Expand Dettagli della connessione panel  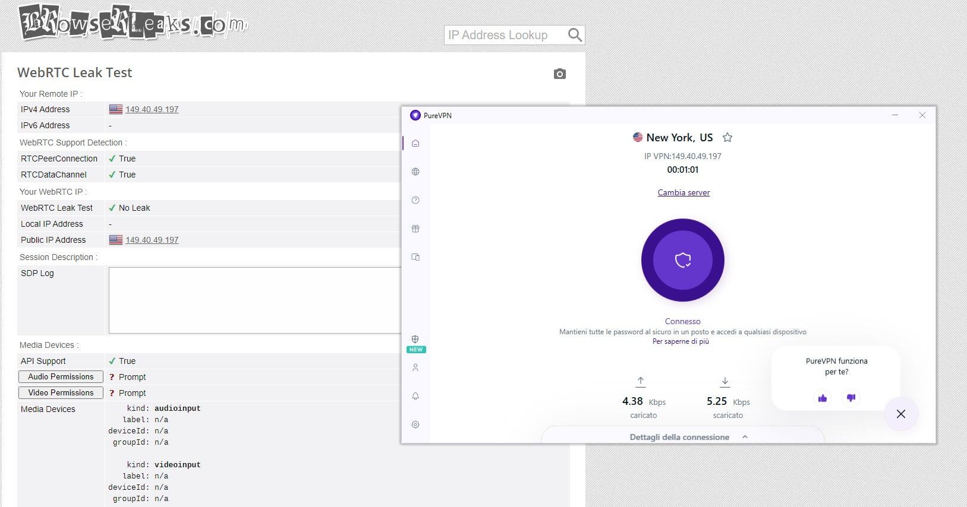click(682, 437)
